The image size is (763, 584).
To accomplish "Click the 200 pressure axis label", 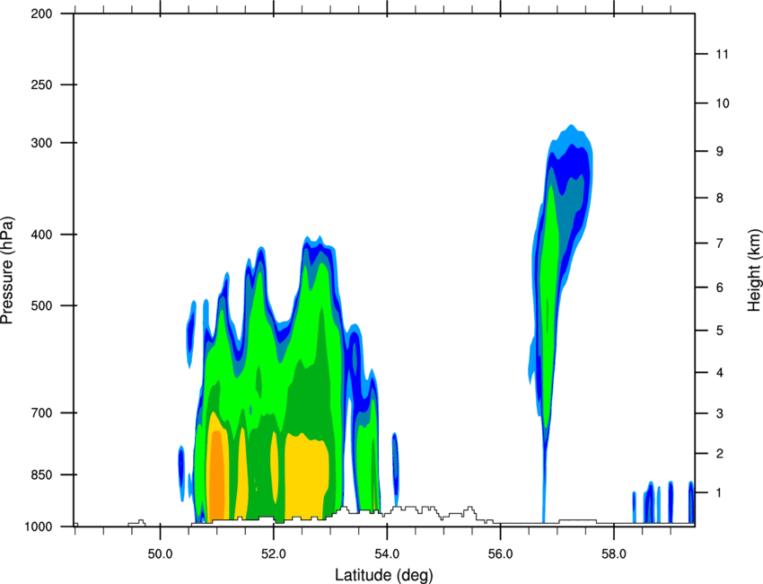I will pyautogui.click(x=41, y=13).
